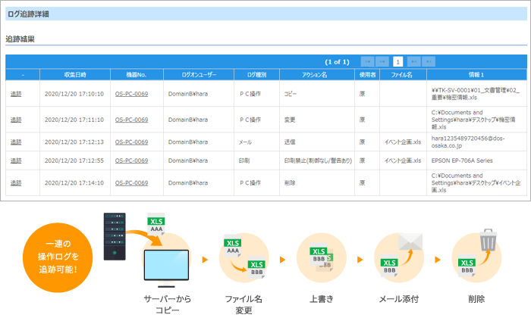The height and width of the screenshot is (321, 531).
Task: Sort by アクション名 column header
Action: (316, 75)
